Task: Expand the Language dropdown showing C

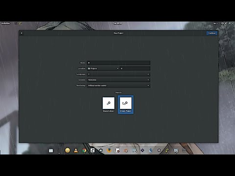Action: [118, 74]
